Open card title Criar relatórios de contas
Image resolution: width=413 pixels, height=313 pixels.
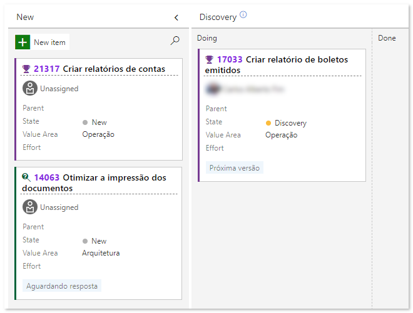[x=114, y=69]
